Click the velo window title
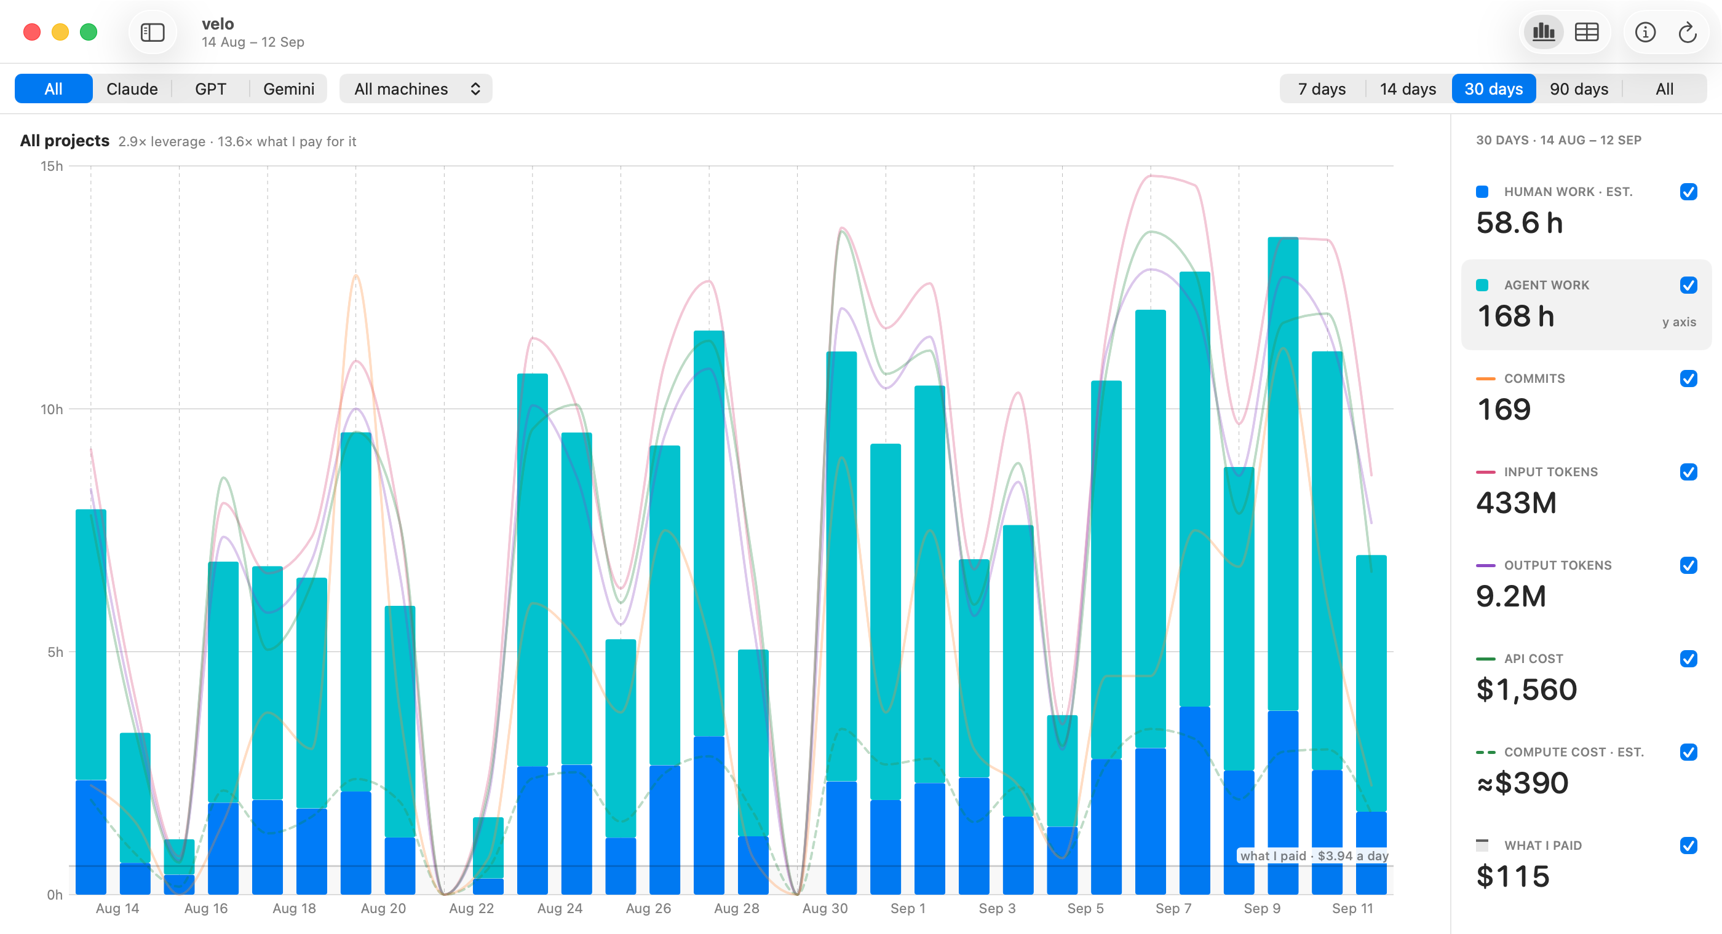 (218, 24)
